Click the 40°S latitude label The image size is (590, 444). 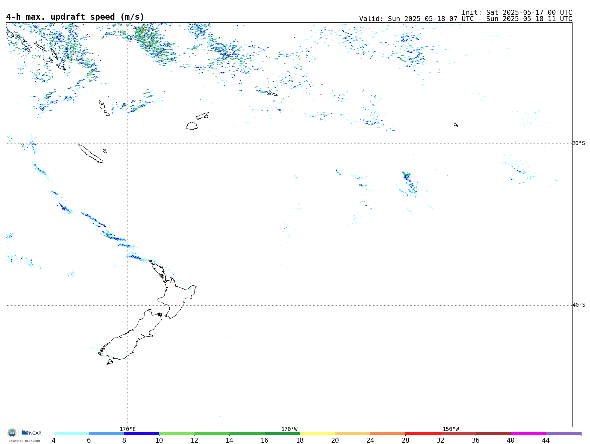pyautogui.click(x=579, y=305)
